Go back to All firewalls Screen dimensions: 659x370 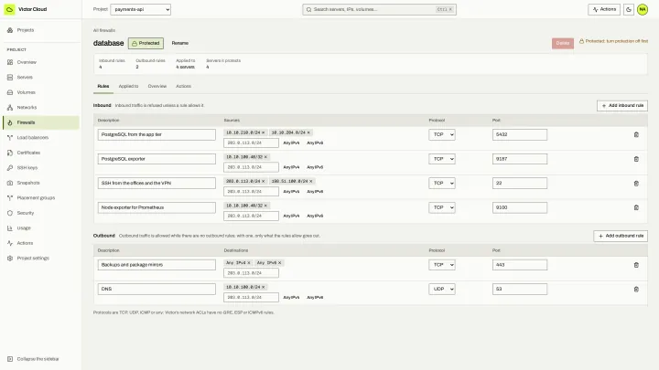coord(104,30)
